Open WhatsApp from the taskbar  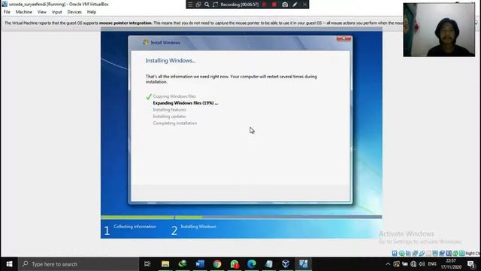[234, 264]
